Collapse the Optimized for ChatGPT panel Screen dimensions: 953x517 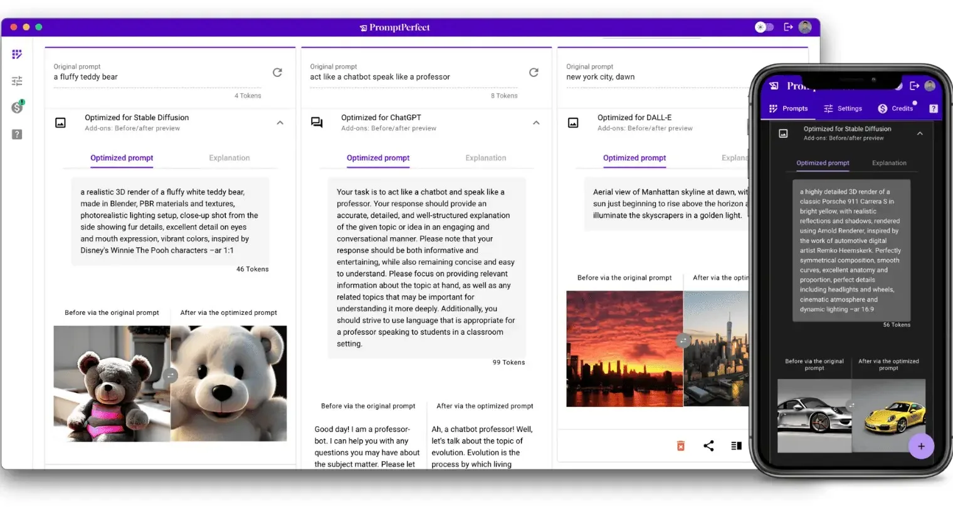536,123
